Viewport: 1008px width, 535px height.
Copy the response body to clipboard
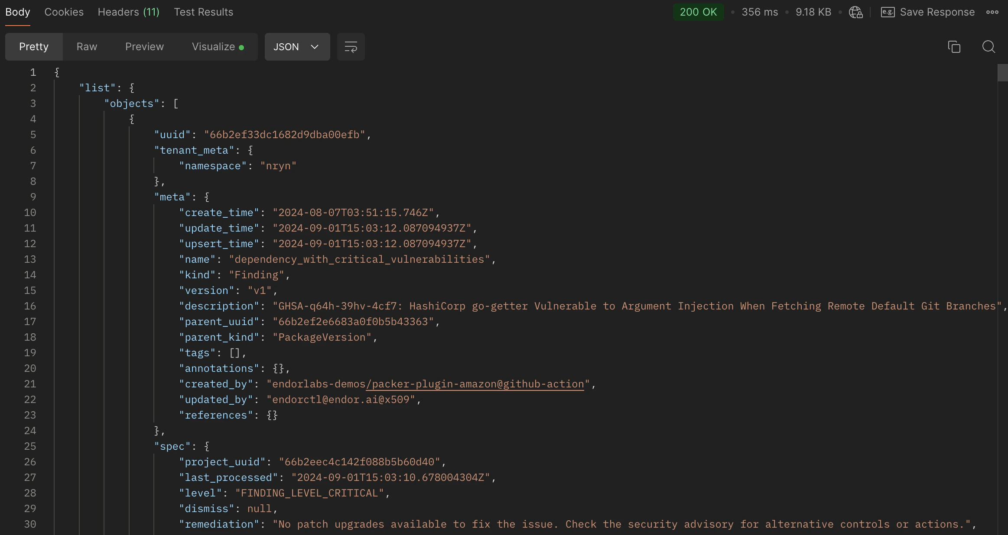[953, 46]
